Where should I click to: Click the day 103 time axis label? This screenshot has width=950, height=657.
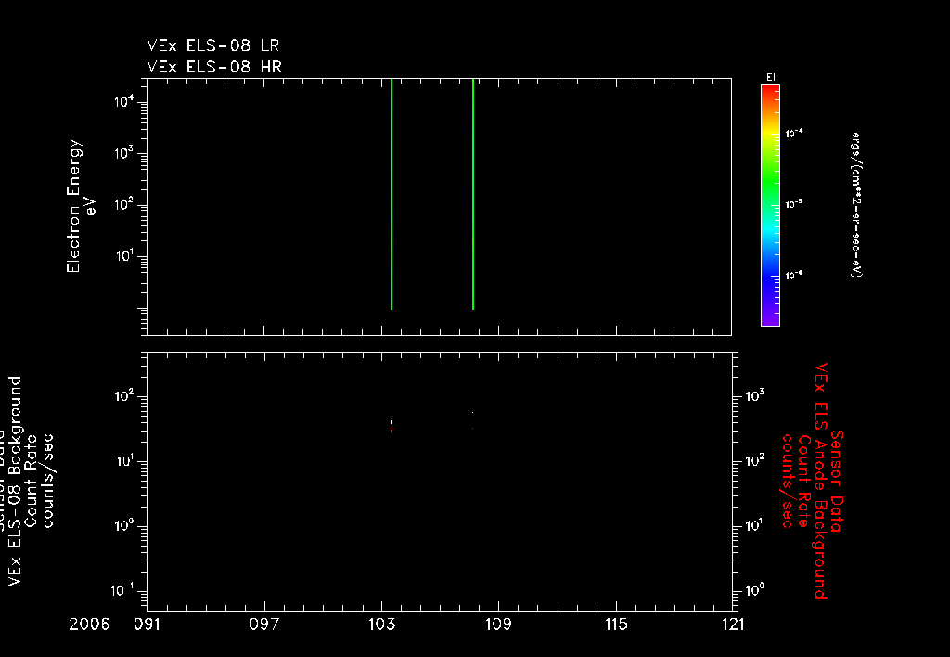tap(381, 625)
